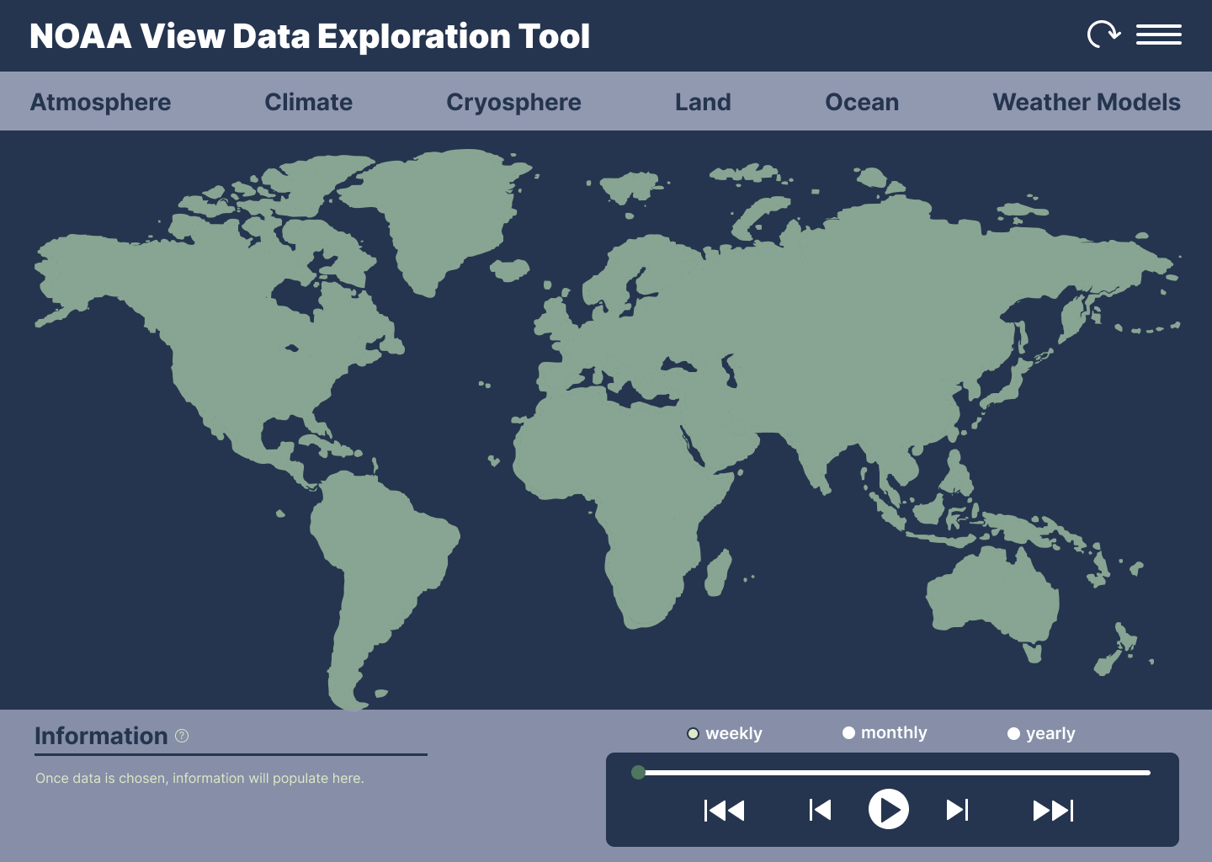Open the Climate menu

pos(308,102)
